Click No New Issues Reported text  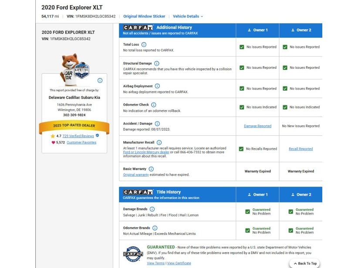(301, 126)
